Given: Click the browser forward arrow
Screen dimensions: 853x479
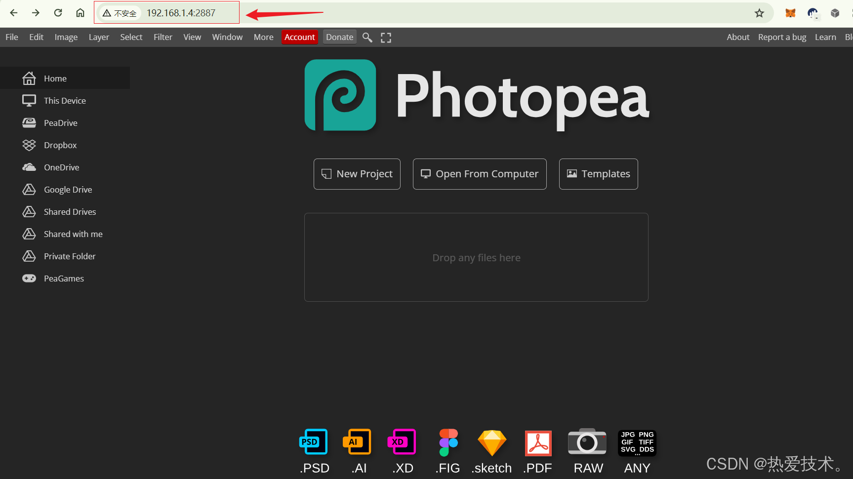Looking at the screenshot, I should [36, 13].
